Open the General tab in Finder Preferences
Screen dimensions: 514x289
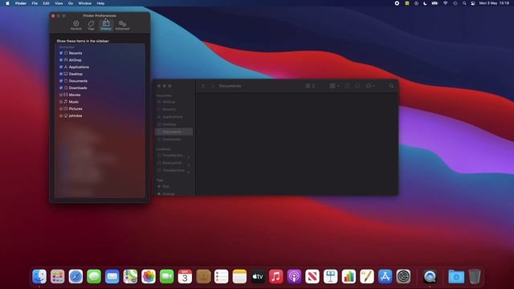tap(76, 25)
